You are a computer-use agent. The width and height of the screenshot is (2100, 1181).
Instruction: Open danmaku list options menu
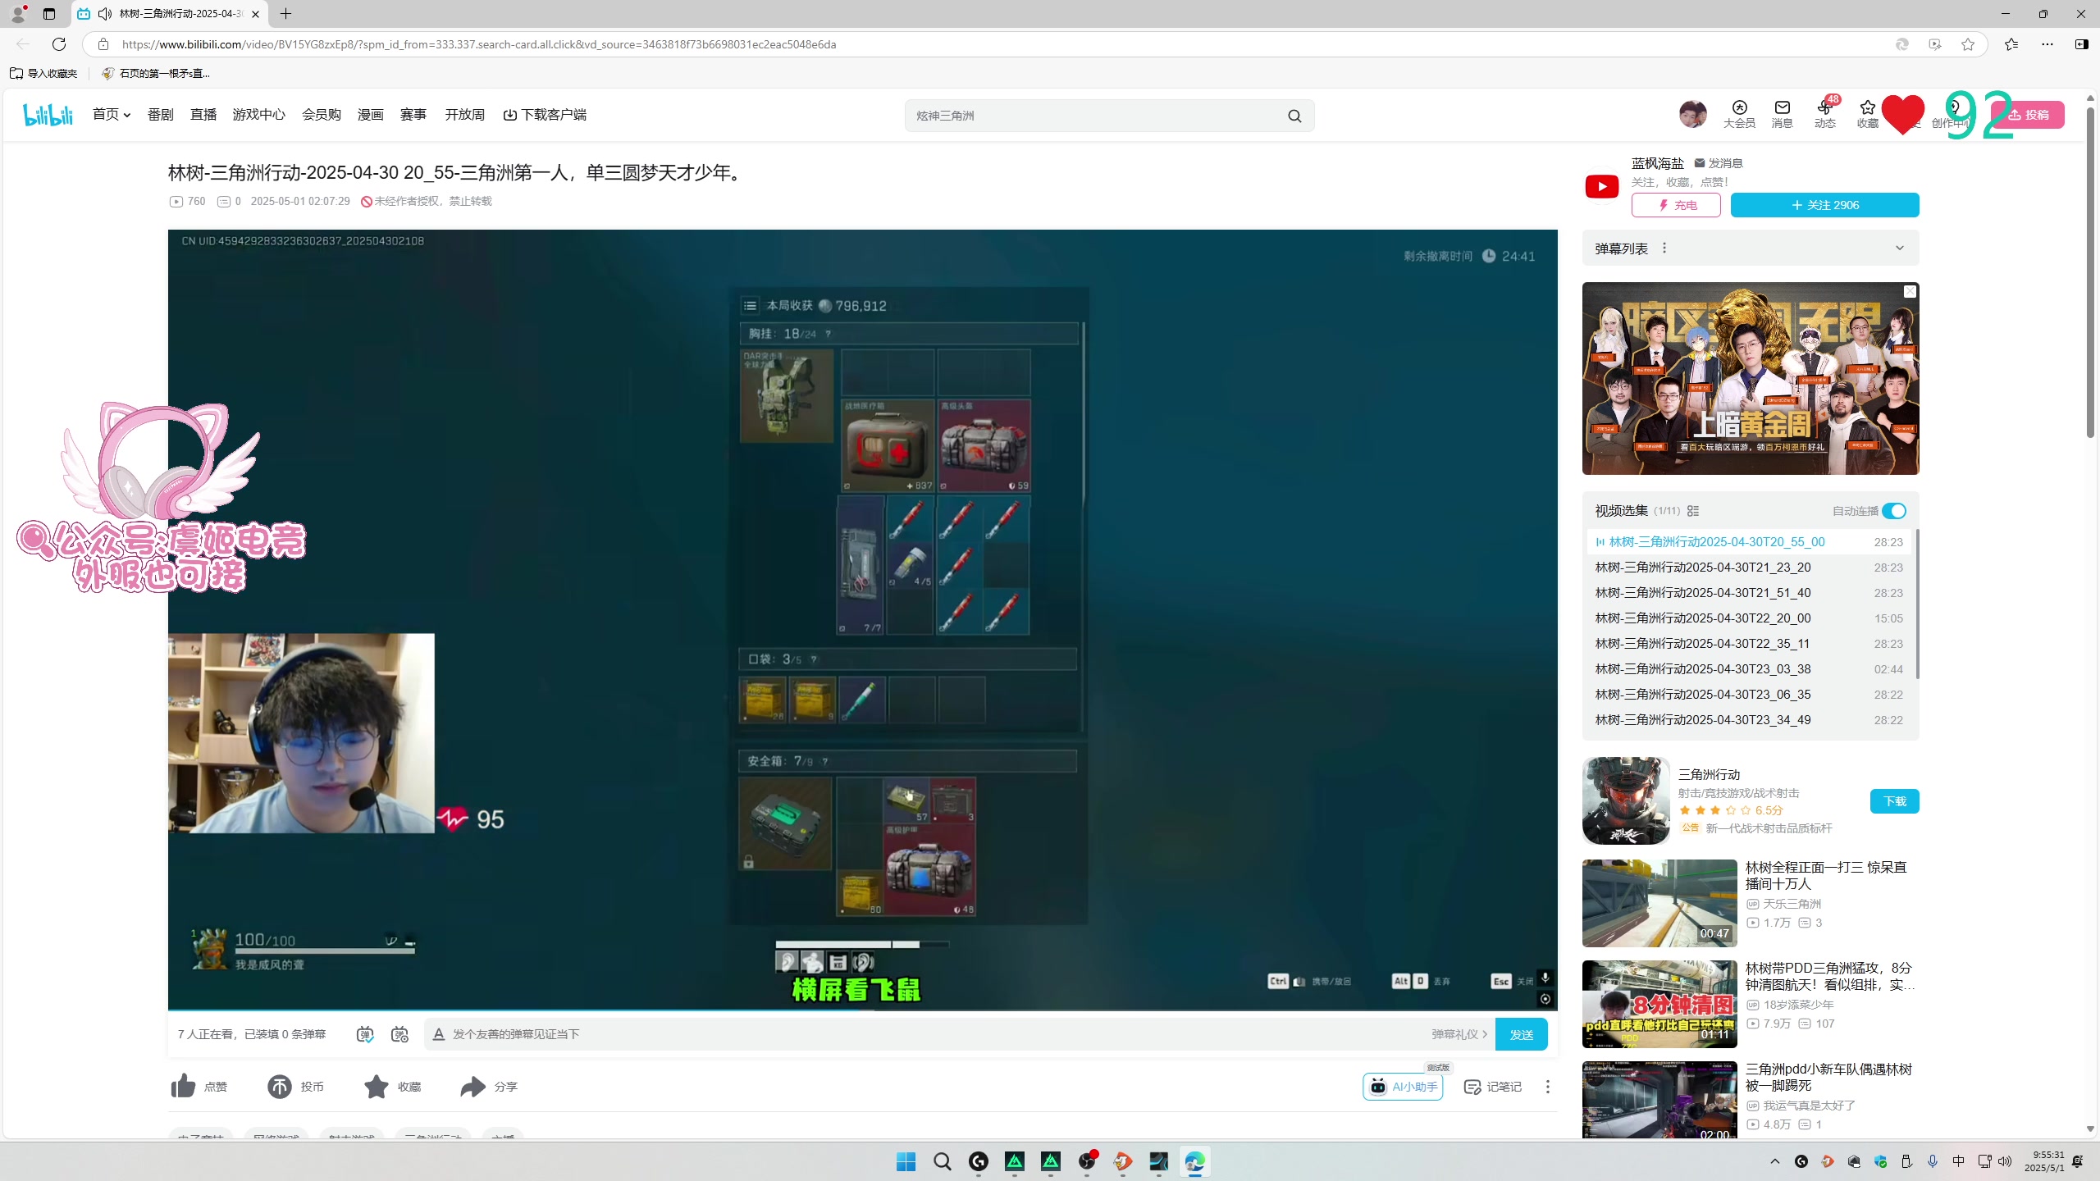click(x=1664, y=248)
